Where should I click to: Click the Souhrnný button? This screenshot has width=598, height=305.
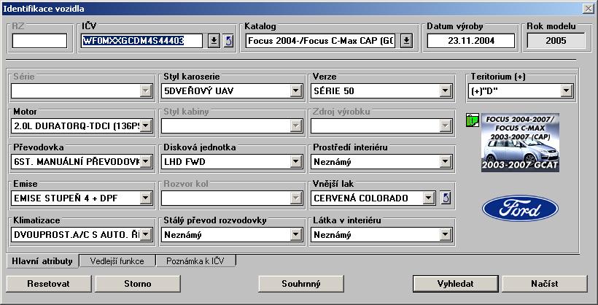(302, 282)
